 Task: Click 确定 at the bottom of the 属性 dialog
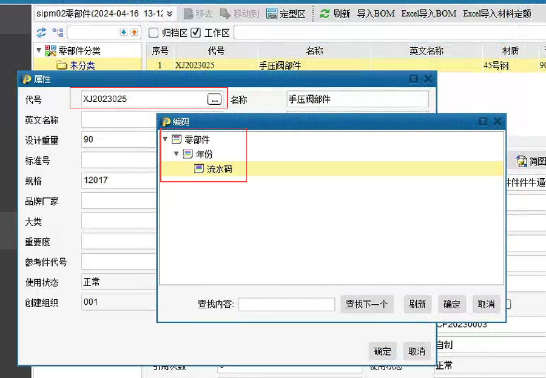pyautogui.click(x=382, y=351)
